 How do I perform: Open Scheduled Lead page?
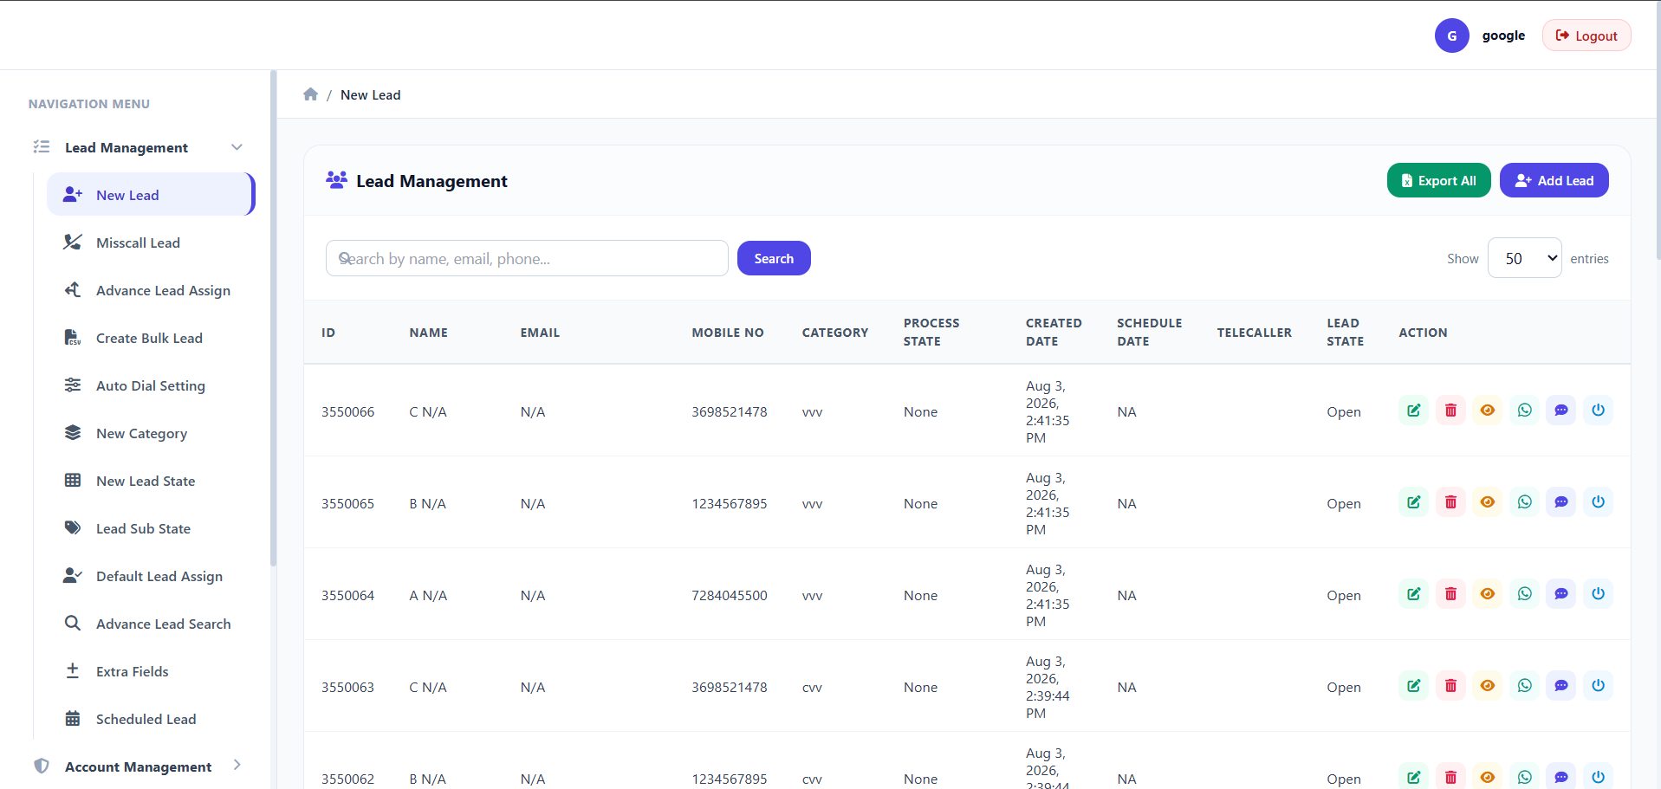151,719
